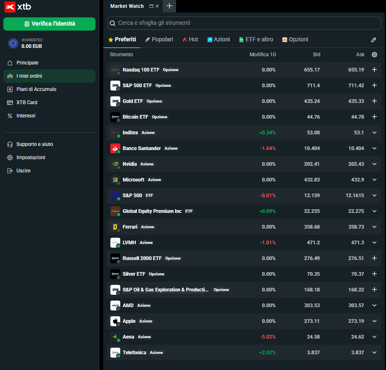Image resolution: width=386 pixels, height=370 pixels.
Task: Expand the Apple row chevron
Action: point(374,321)
